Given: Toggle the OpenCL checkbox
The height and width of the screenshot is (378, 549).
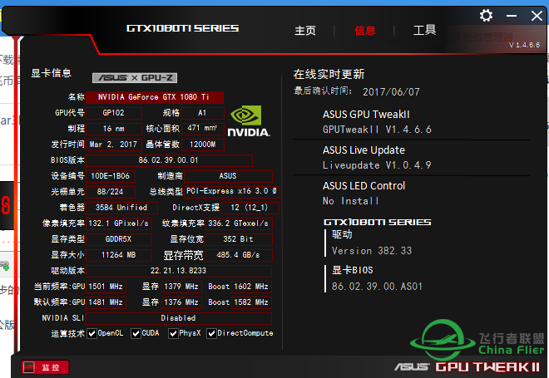Looking at the screenshot, I should pos(92,334).
